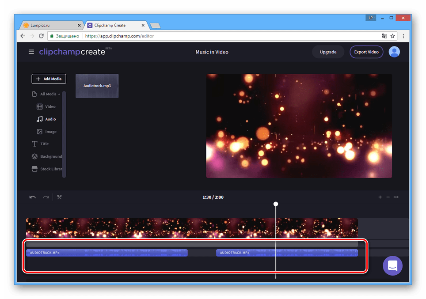Select Audiotrack.mp3 media thumbnail
The image size is (426, 299).
click(97, 86)
